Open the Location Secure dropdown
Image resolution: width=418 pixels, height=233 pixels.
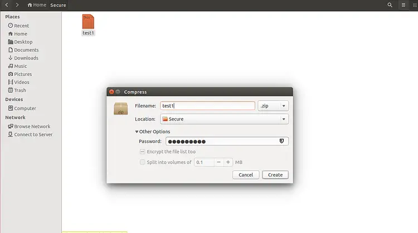pyautogui.click(x=224, y=119)
